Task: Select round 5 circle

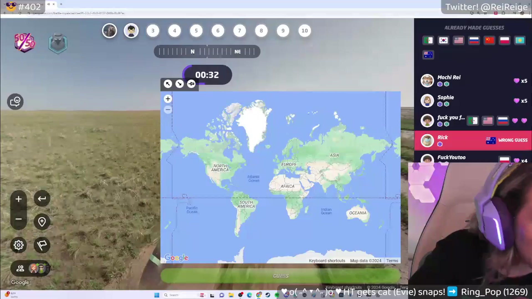Action: tap(196, 31)
